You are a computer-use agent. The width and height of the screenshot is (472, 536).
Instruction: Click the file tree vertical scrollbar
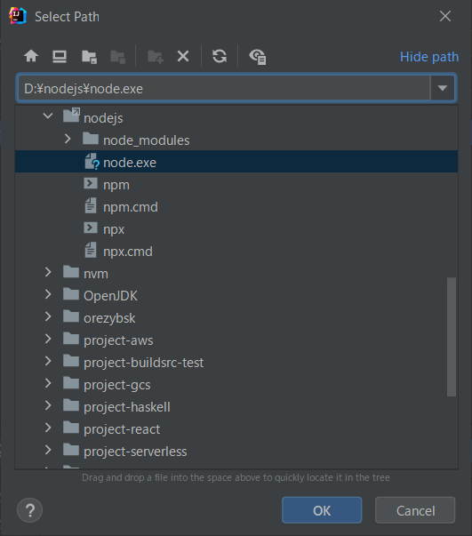[452, 337]
